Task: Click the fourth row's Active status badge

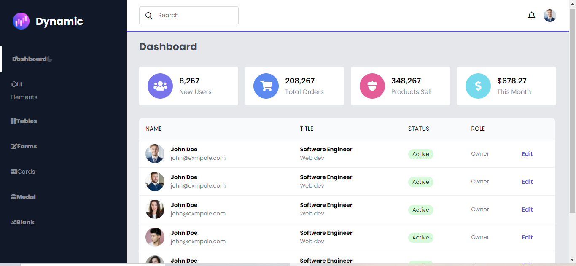Action: (421, 238)
